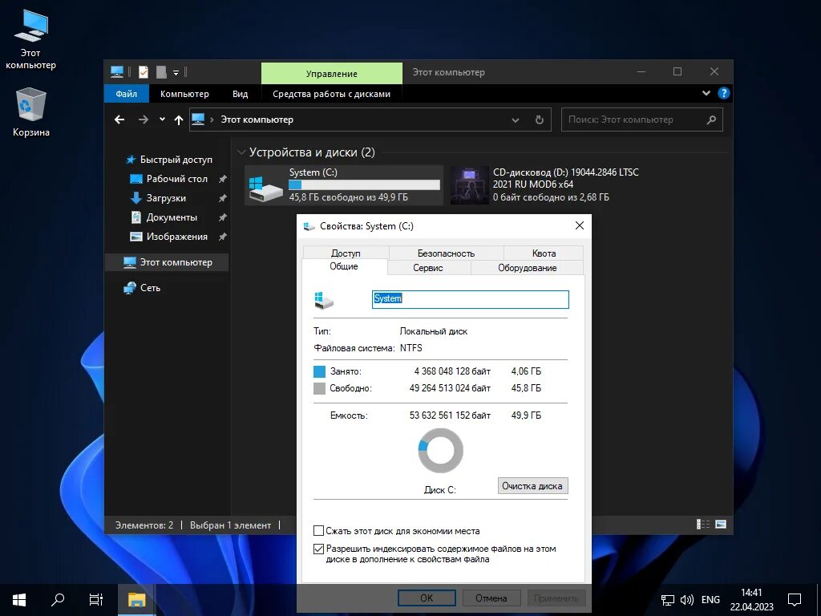821x616 pixels.
Task: Open the Этот компьютер desktop icon
Action: point(30,40)
